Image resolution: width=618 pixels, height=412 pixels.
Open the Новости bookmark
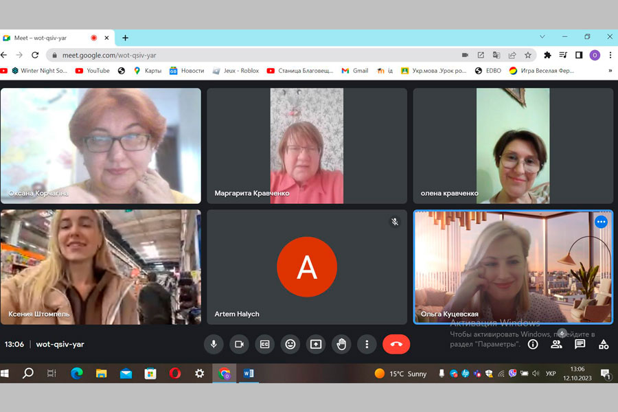187,71
